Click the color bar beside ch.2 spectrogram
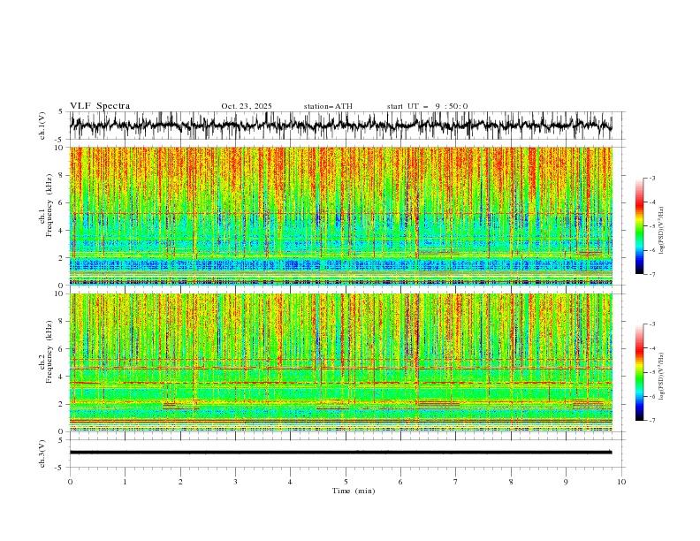The height and width of the screenshot is (541, 700). [639, 372]
